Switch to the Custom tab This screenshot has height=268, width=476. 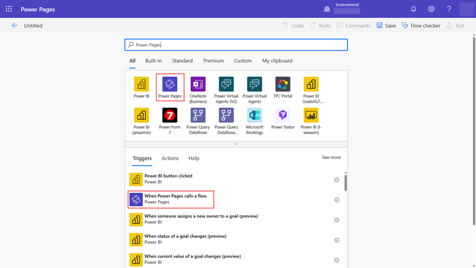point(243,61)
